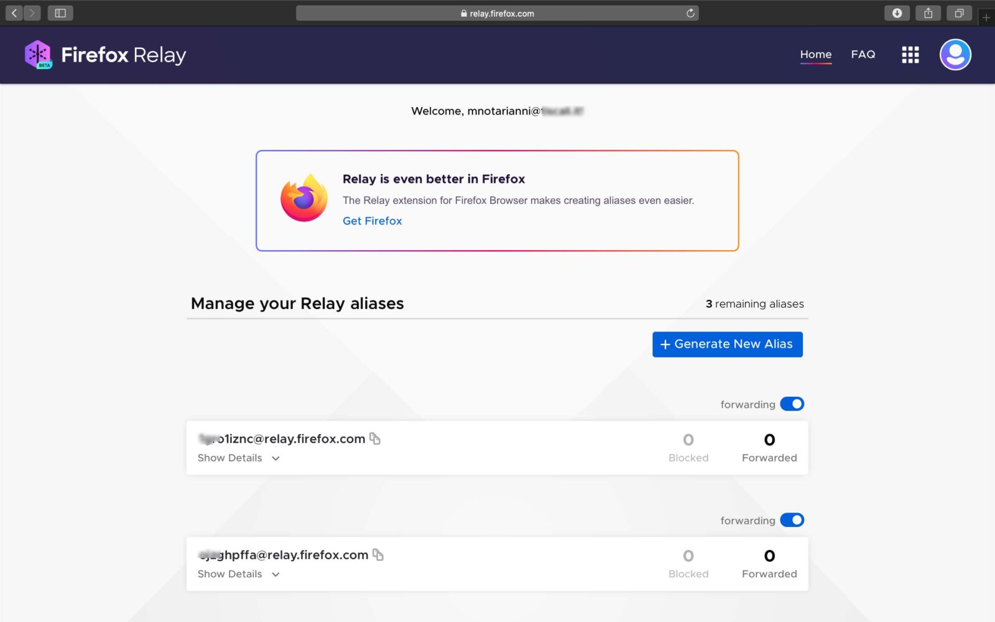The height and width of the screenshot is (622, 995).
Task: Open the apps grid bento menu
Action: 909,55
